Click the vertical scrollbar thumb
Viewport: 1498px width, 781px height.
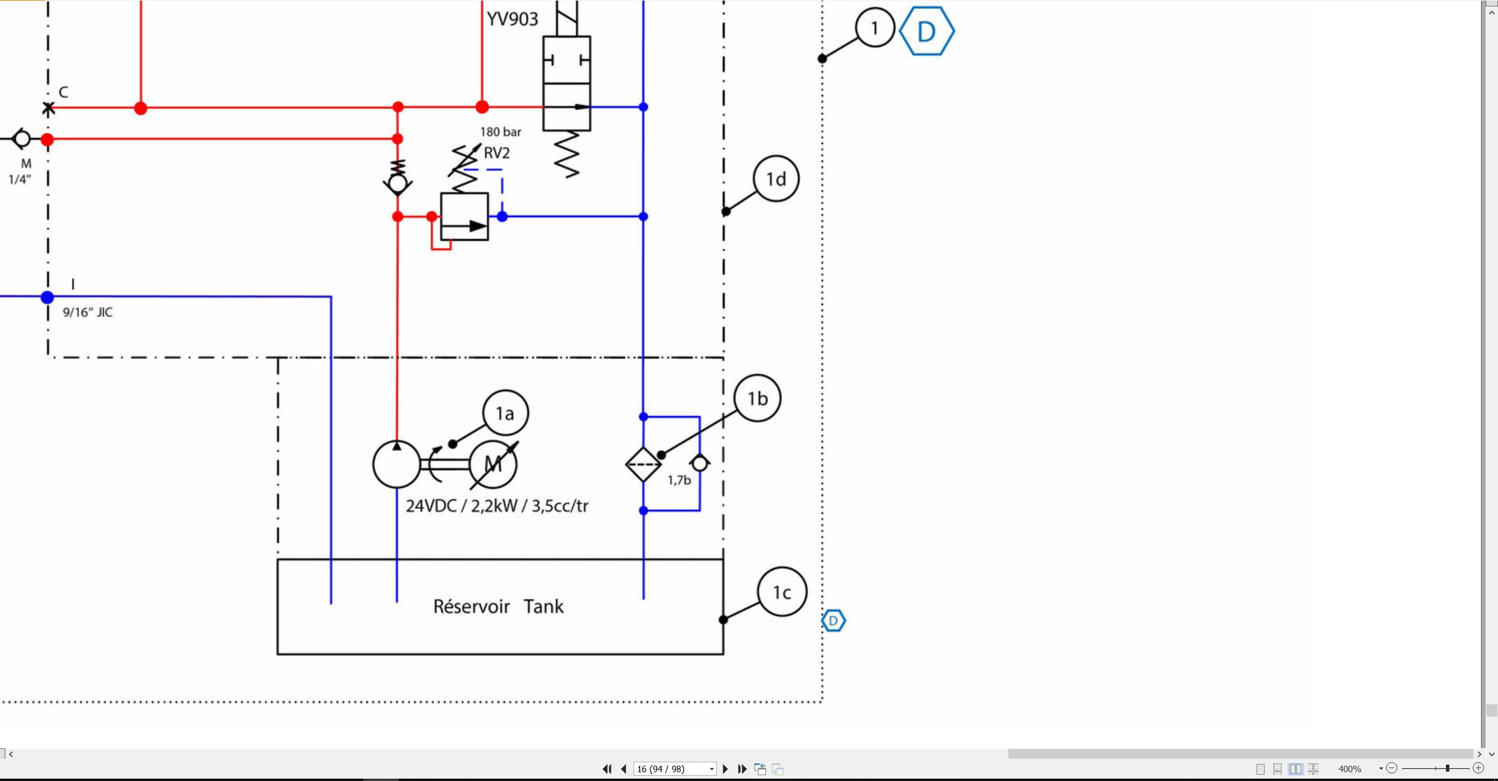pyautogui.click(x=1492, y=711)
